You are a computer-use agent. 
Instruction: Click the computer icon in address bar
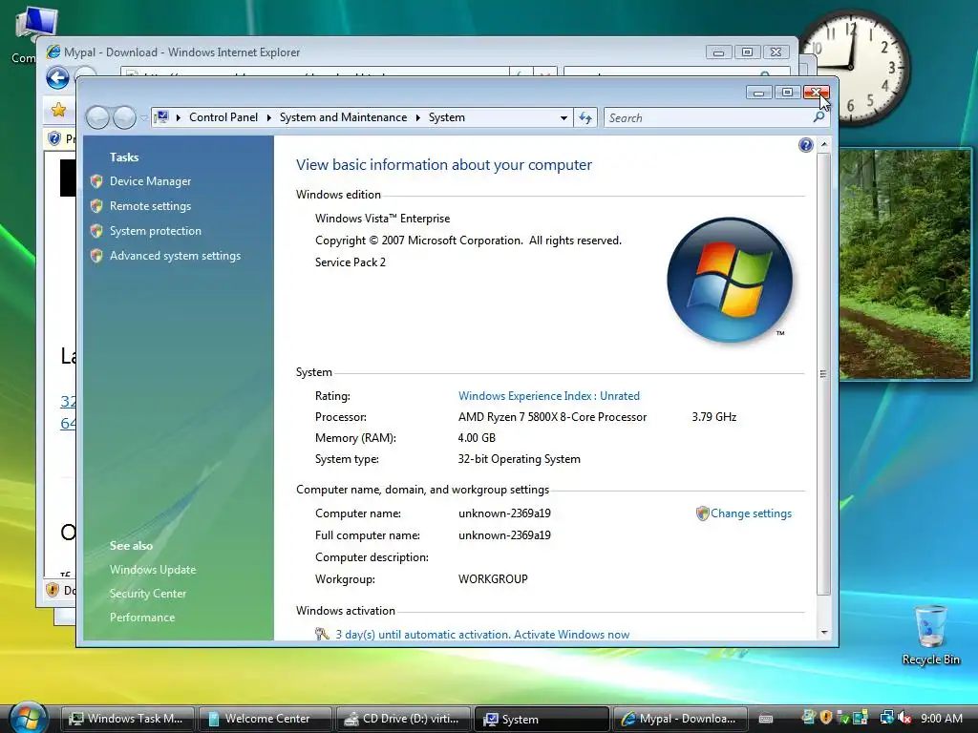click(x=161, y=117)
